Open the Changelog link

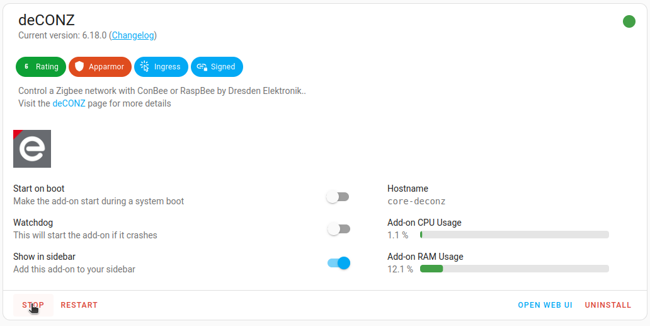pyautogui.click(x=134, y=35)
